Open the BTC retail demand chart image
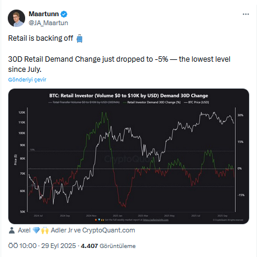This screenshot has height=257, width=264. [x=129, y=156]
